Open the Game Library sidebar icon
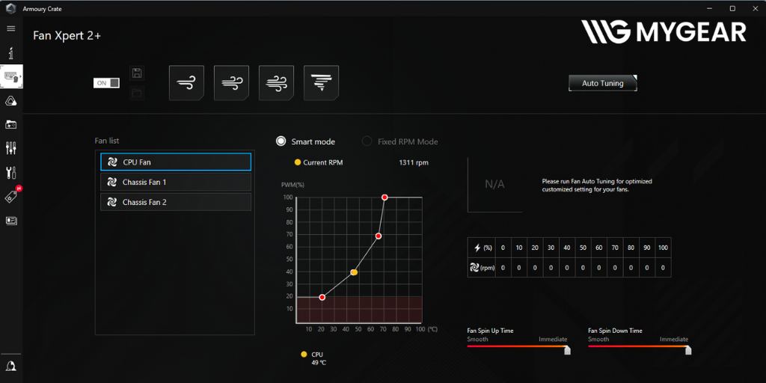Viewport: 766px width, 383px height. tap(10, 124)
